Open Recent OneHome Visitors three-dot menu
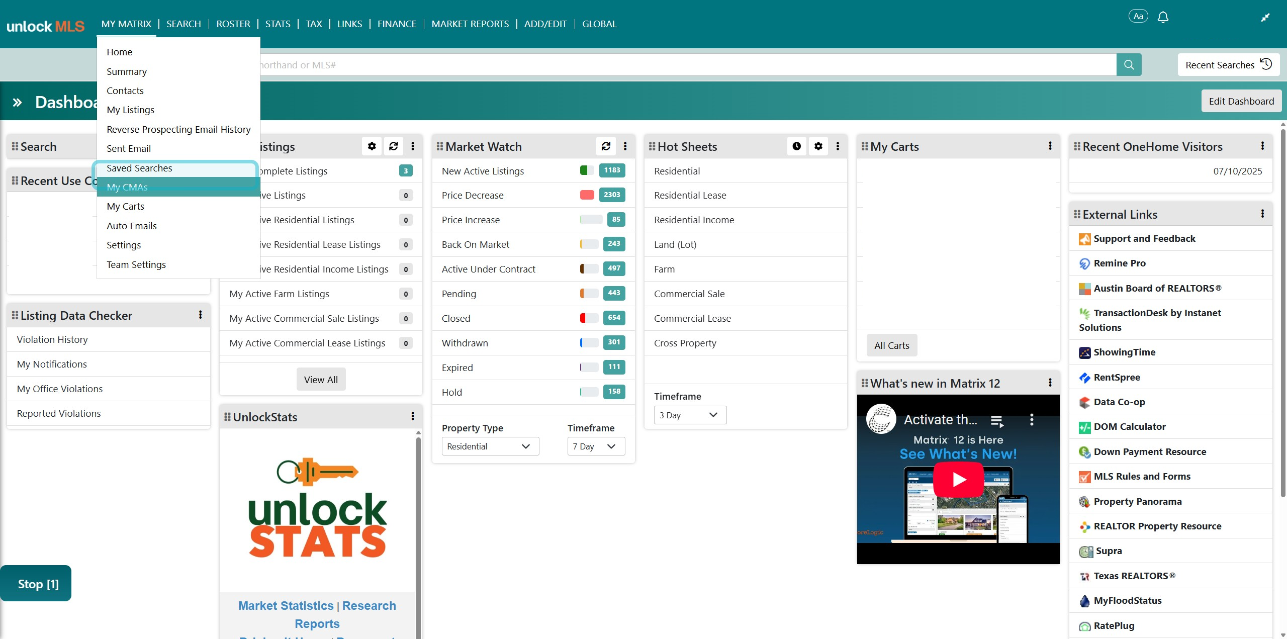Image resolution: width=1287 pixels, height=639 pixels. tap(1262, 146)
